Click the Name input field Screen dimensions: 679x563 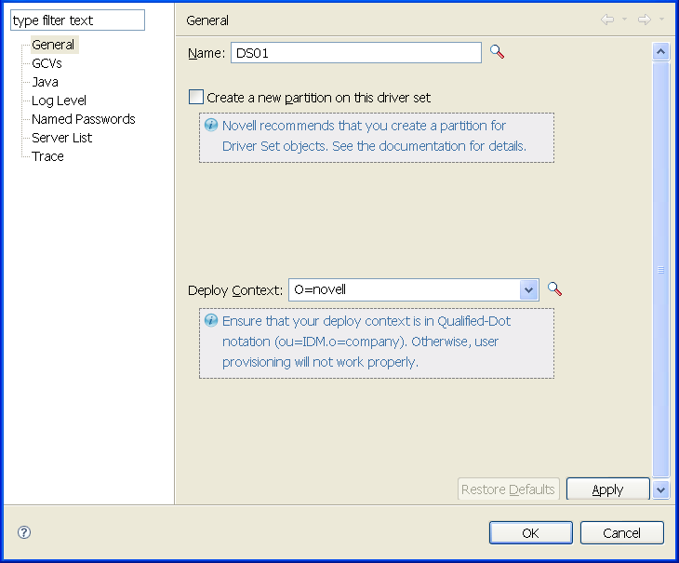pos(356,53)
